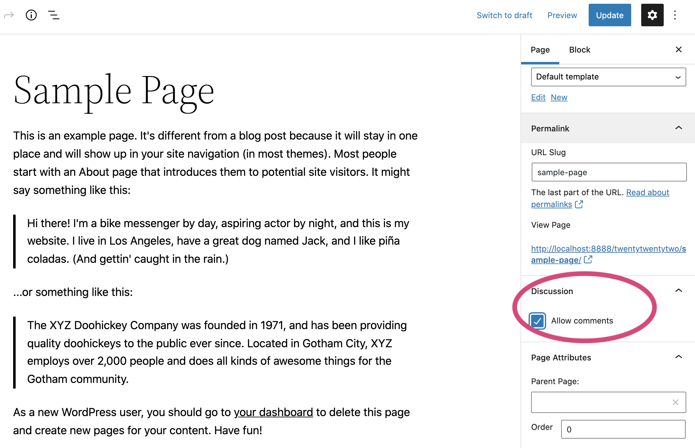695x448 pixels.
Task: Collapse the Permalink section
Action: (679, 128)
